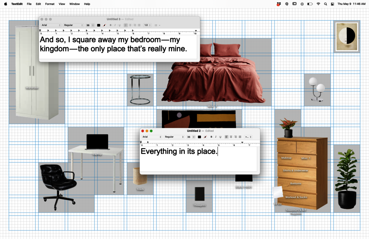Open the Window menu

[x=75, y=4]
